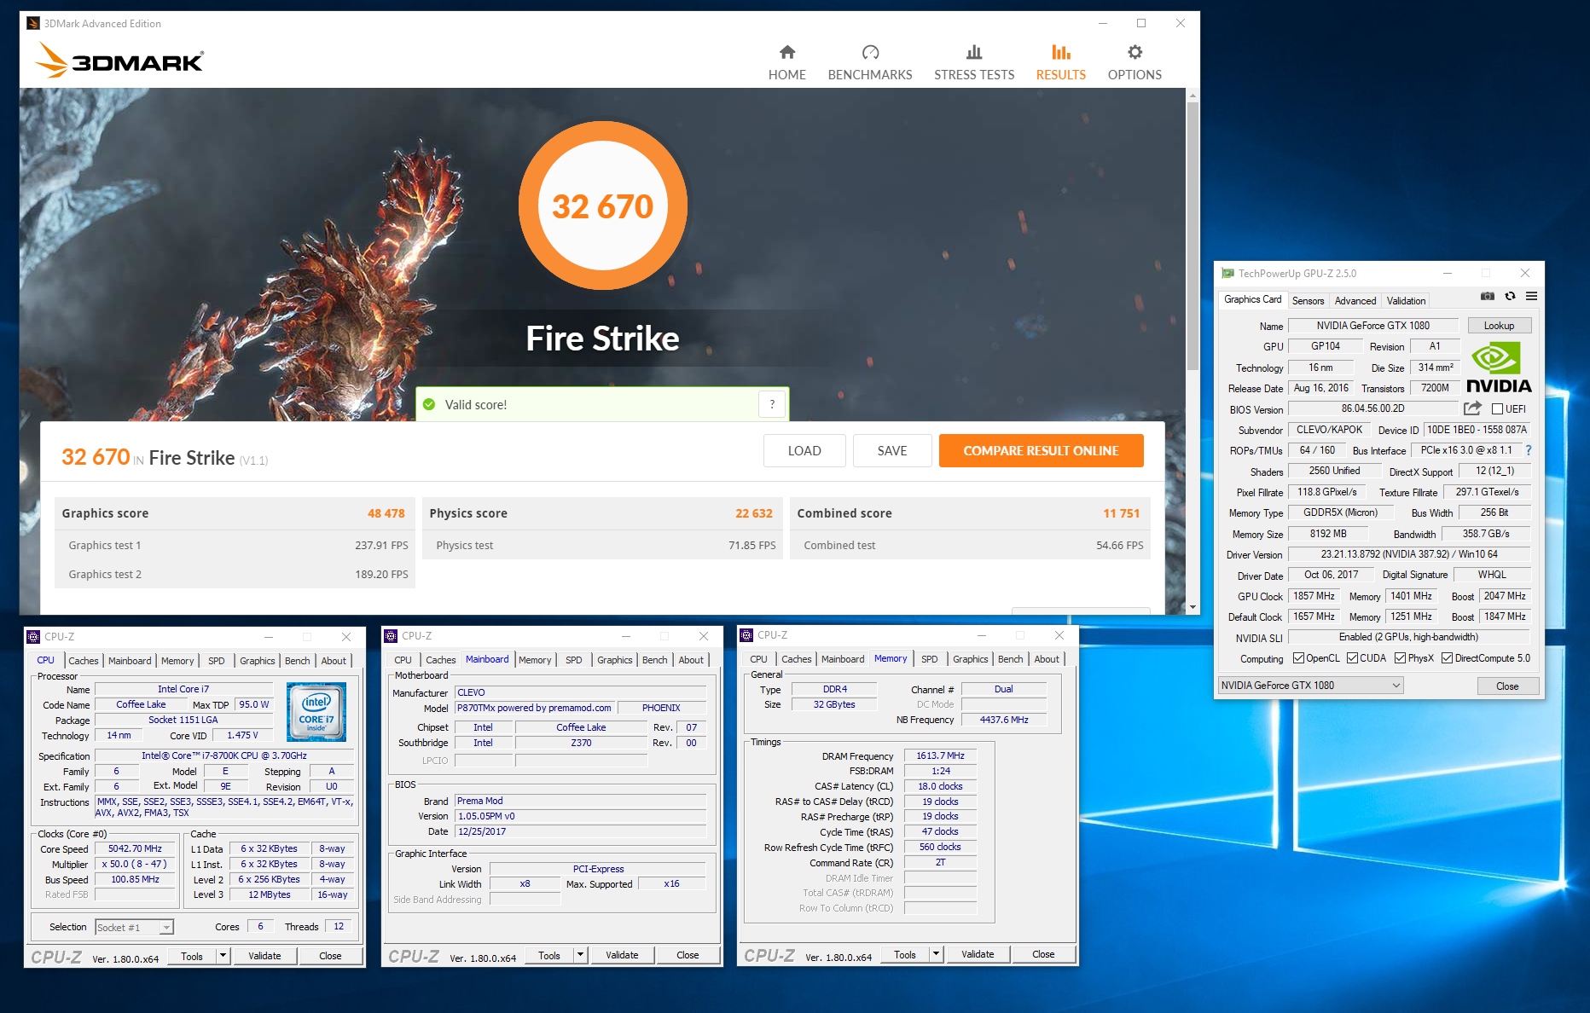Open the 3DMark Home section

[786, 63]
